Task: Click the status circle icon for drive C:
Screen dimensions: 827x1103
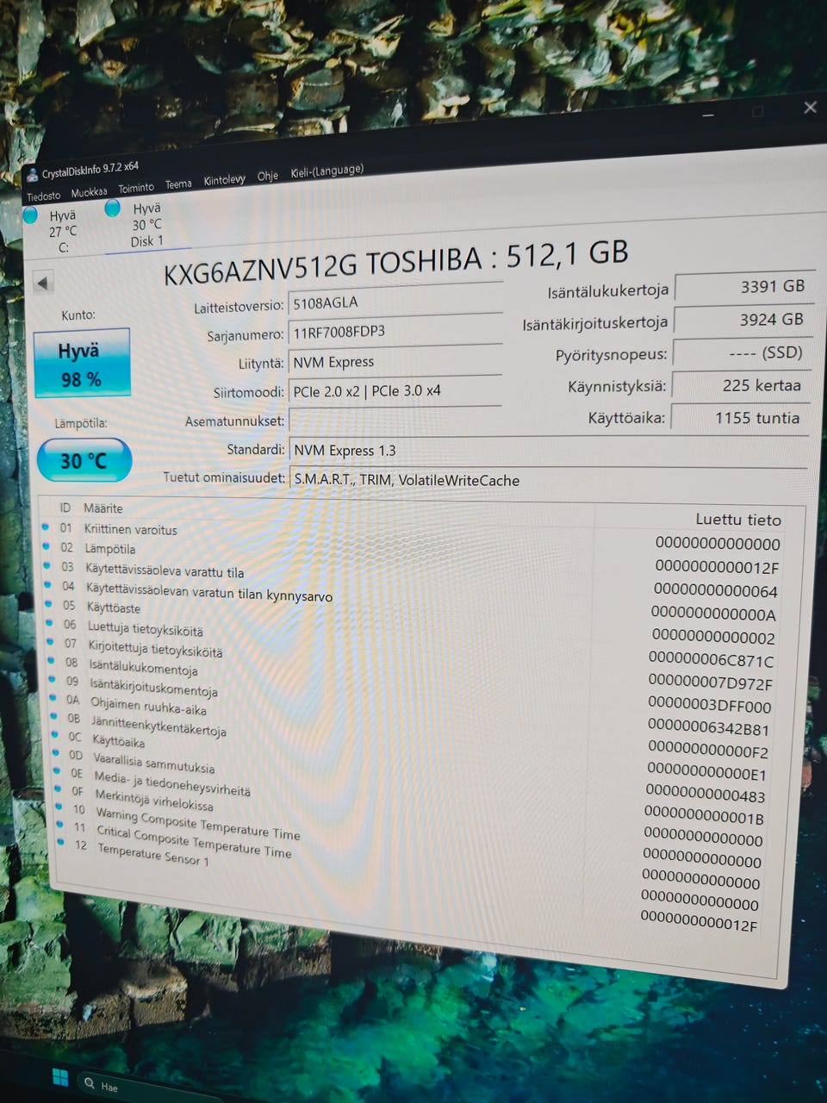Action: coord(31,215)
